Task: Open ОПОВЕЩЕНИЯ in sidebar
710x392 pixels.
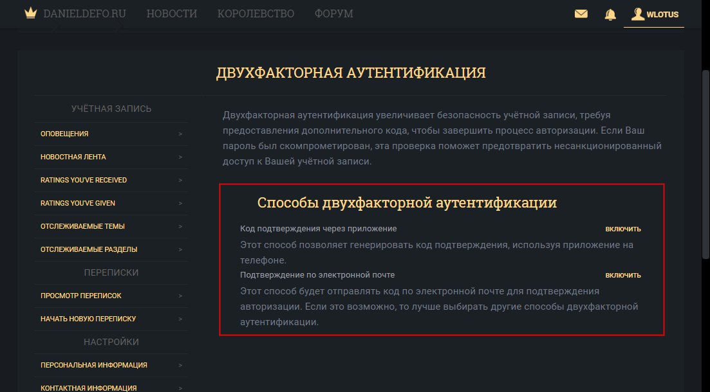Action: pyautogui.click(x=111, y=134)
